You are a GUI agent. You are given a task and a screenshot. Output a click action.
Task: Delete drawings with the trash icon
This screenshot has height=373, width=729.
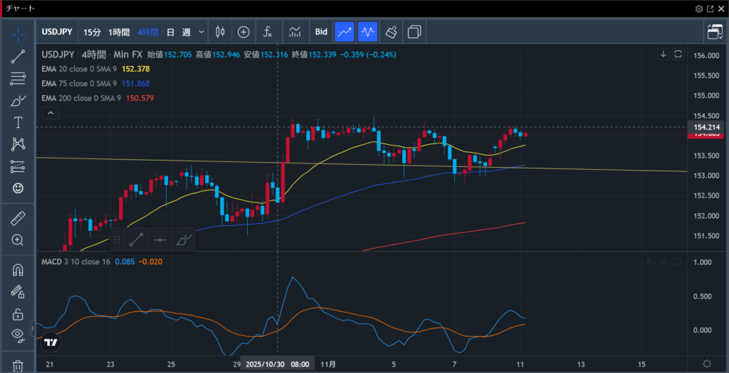click(x=18, y=365)
